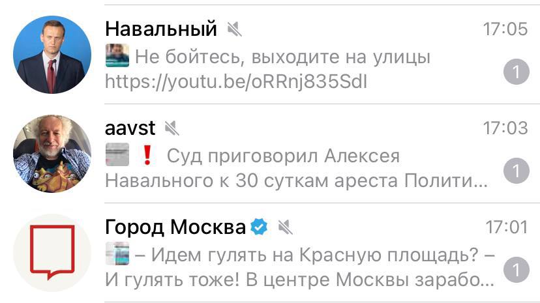
Task: Click the muted speaker icon beside Город Москва
Action: pos(285,227)
